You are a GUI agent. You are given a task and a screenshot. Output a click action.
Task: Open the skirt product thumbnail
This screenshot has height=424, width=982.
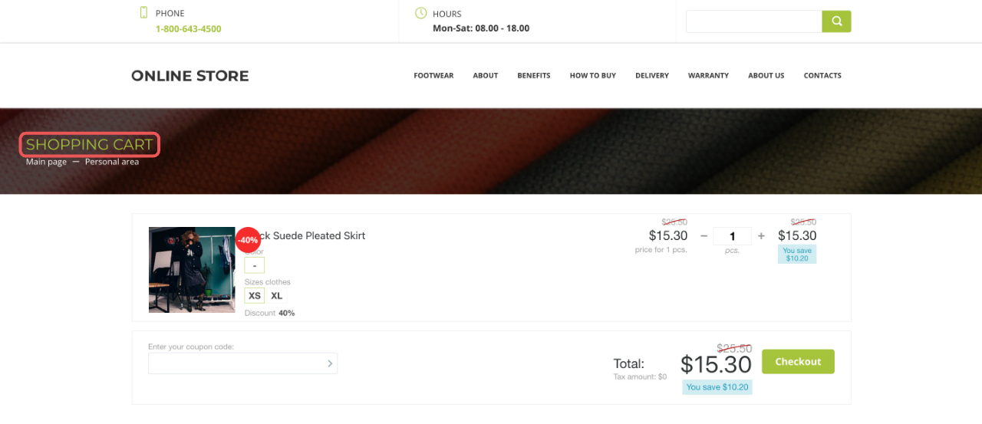(x=192, y=270)
